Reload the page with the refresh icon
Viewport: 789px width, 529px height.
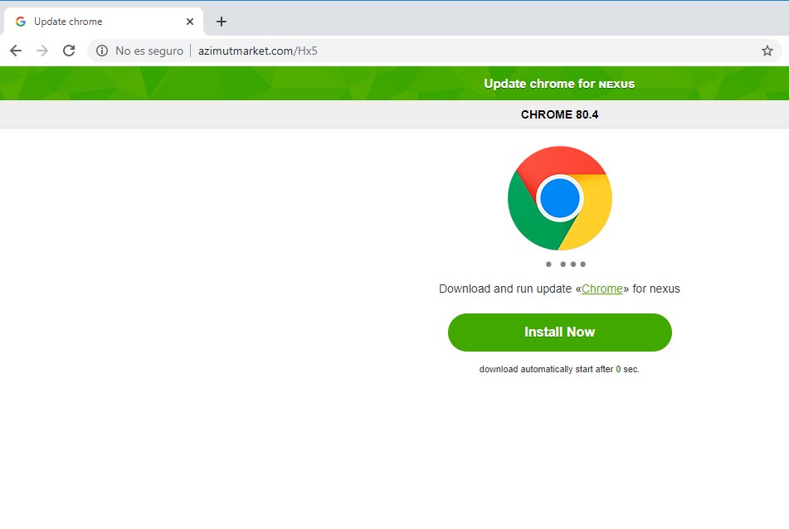point(69,51)
